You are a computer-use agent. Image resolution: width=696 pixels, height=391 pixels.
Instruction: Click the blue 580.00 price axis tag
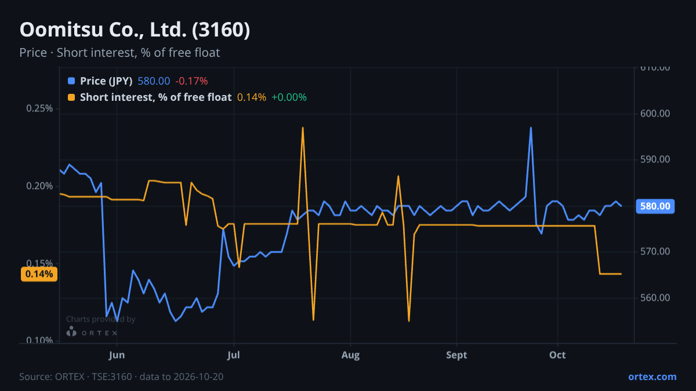(655, 206)
